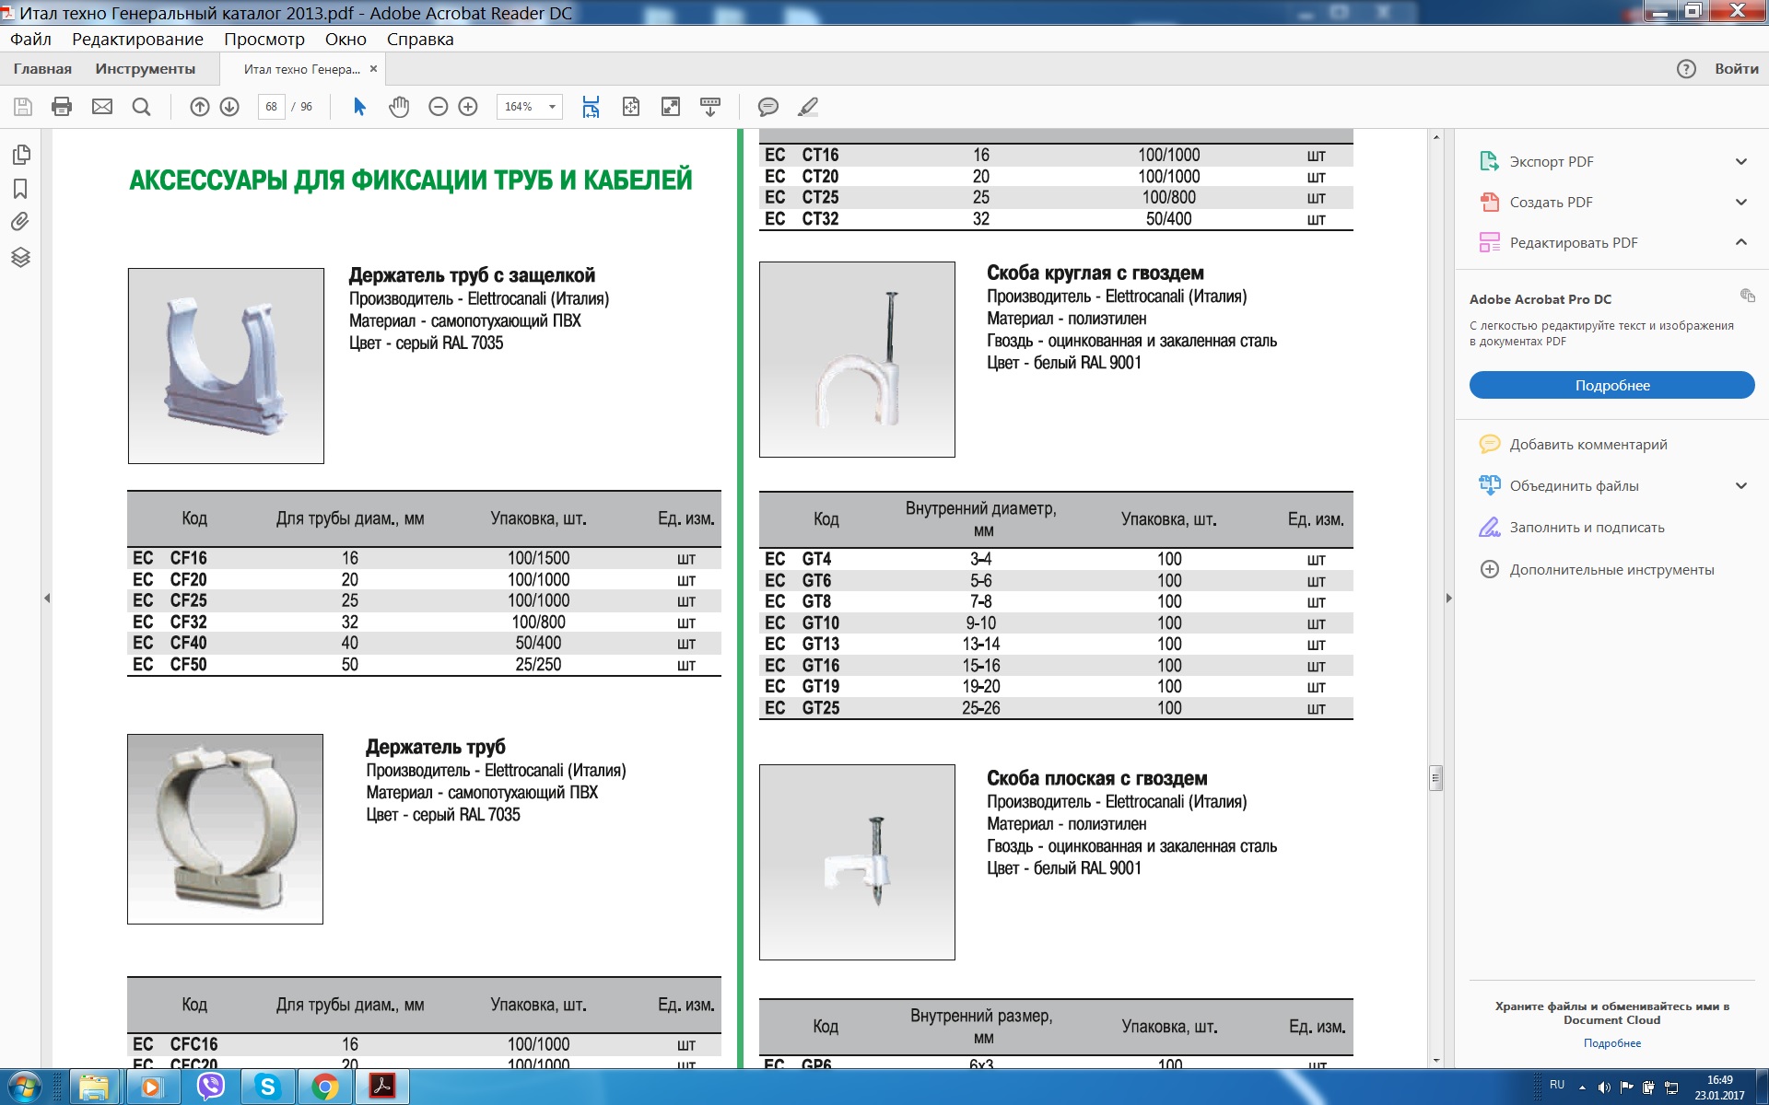Click fit to width scrolling icon
The image size is (1769, 1105).
coord(591,107)
